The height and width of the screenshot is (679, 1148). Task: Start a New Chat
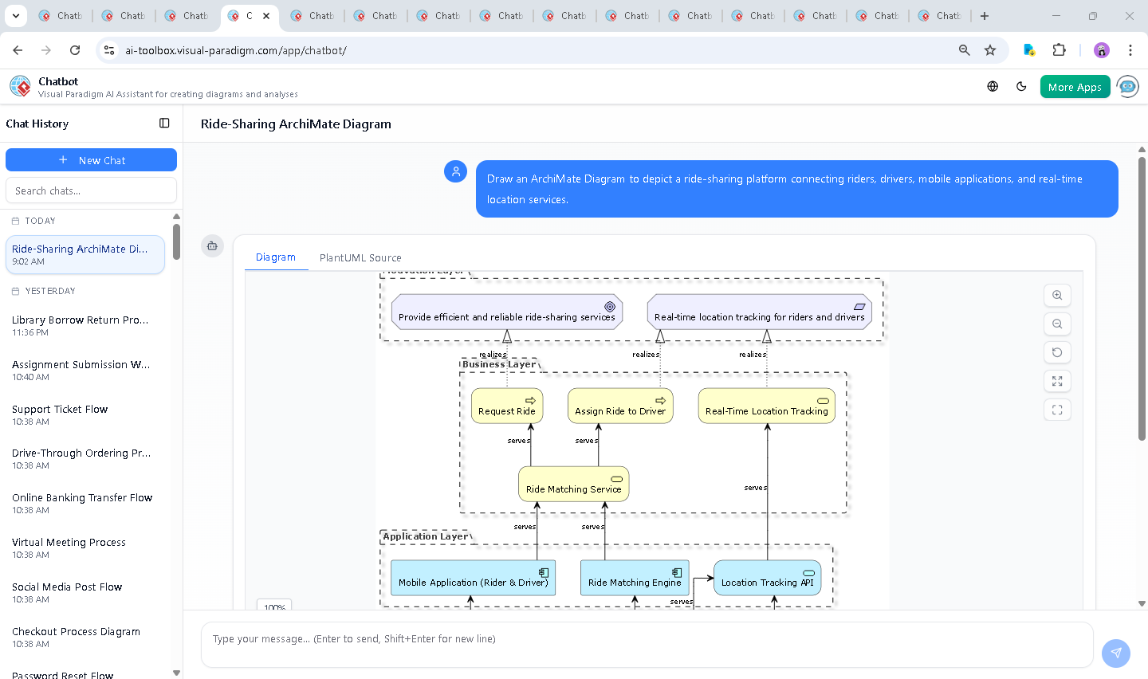pos(91,160)
